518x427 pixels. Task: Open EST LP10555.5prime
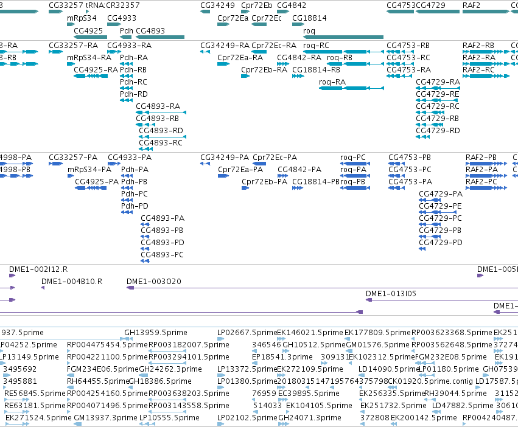169,418
